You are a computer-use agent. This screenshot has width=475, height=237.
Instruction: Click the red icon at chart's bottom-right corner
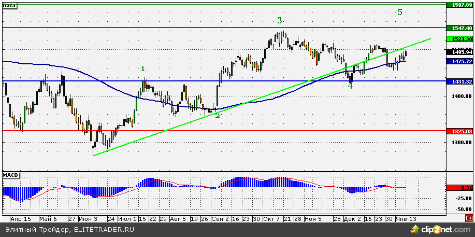pos(469,218)
